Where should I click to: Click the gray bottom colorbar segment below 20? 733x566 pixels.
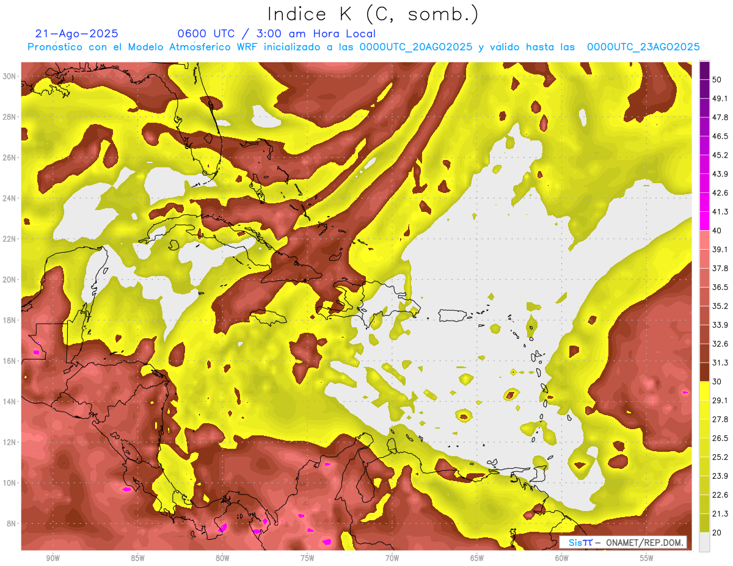[704, 542]
